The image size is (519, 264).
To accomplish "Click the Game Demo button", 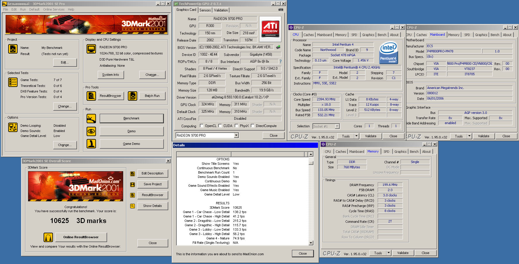I will tap(132, 144).
